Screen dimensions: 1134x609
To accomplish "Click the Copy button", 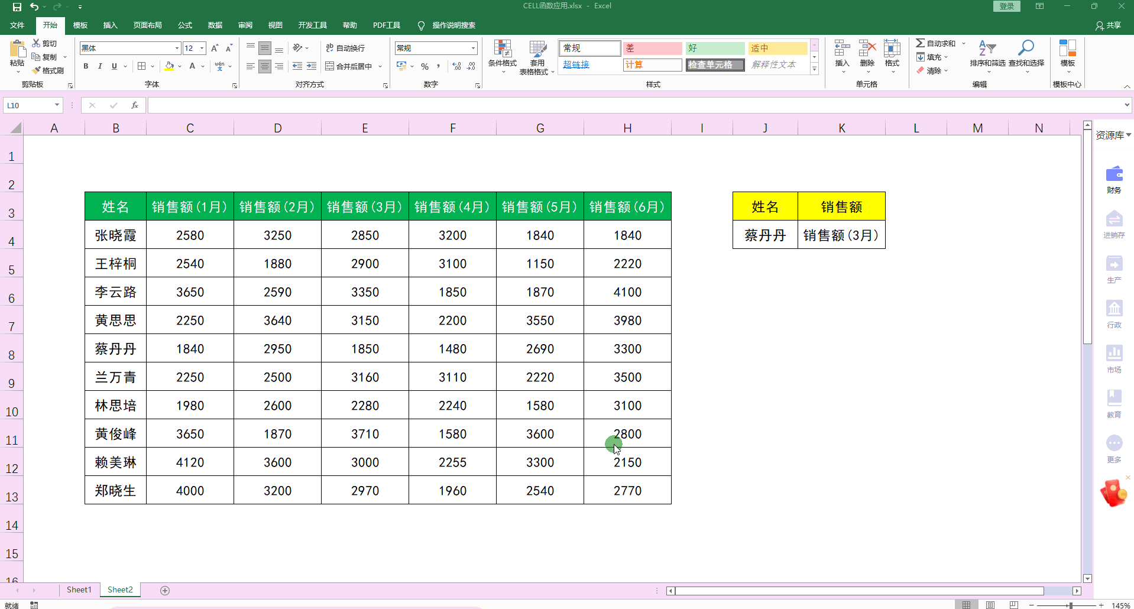I will (x=45, y=57).
